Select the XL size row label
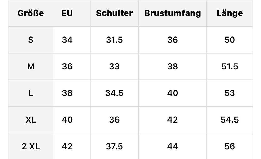This screenshot has width=261, height=159. 31,120
